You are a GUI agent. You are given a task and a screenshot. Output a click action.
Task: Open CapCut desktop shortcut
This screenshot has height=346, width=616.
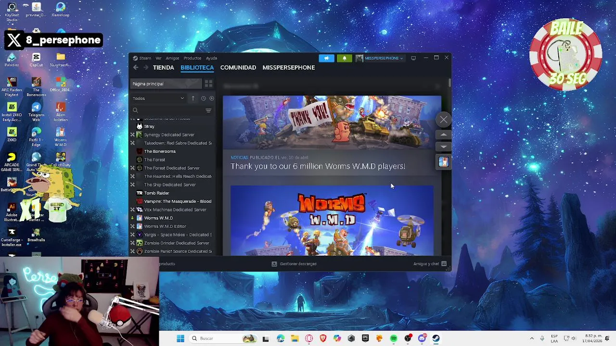(x=36, y=60)
